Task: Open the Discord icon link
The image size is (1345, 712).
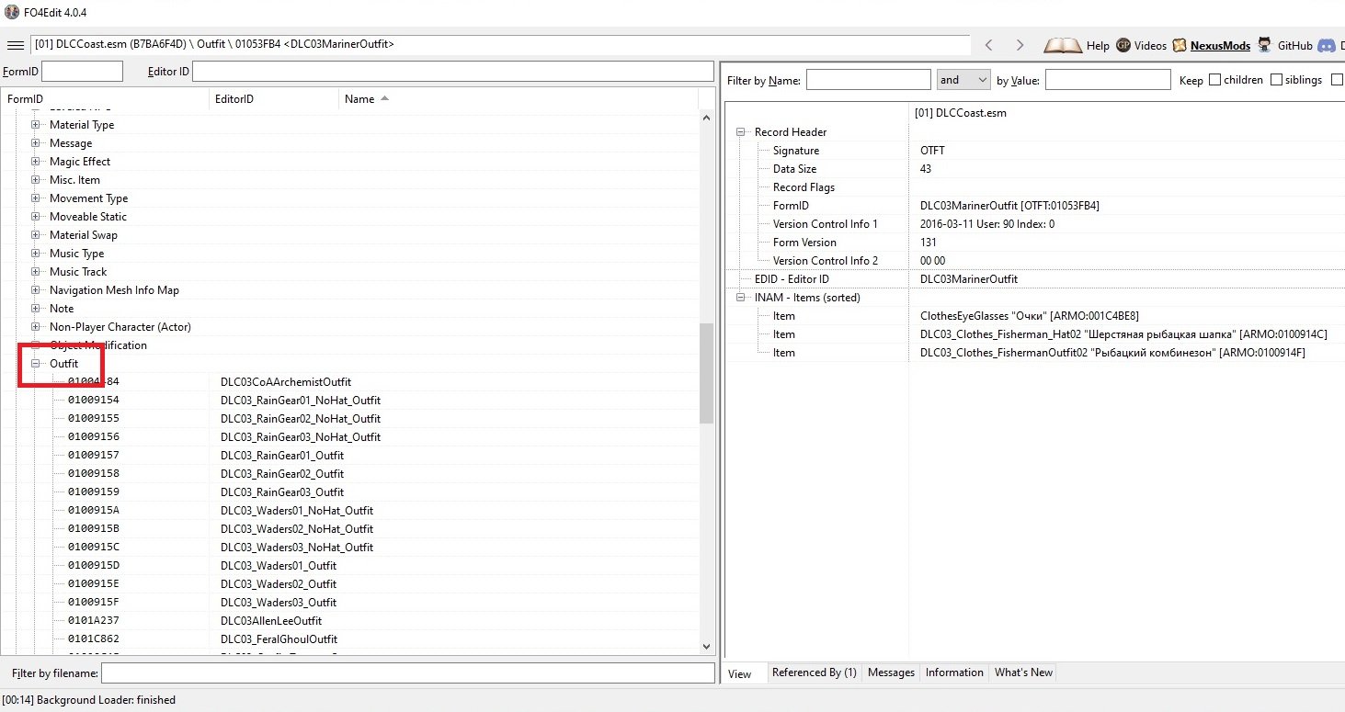Action: (x=1326, y=45)
